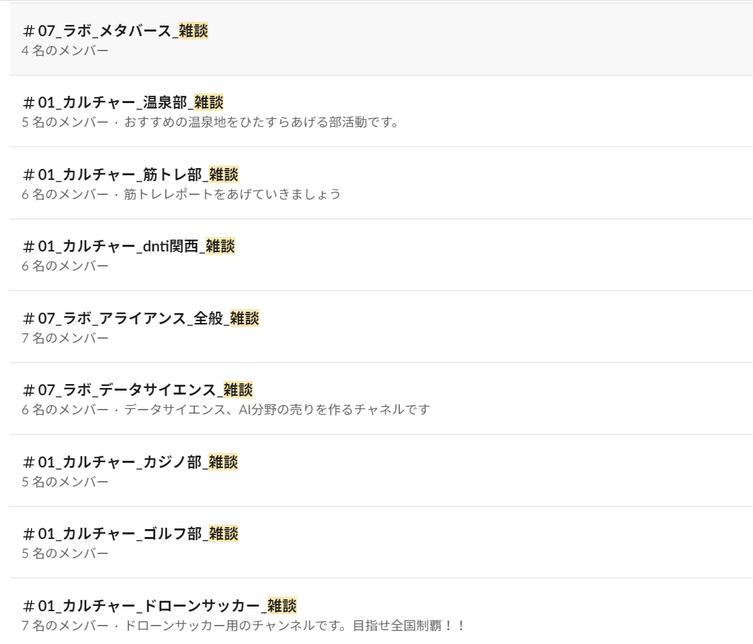753x644 pixels.
Task: Click the hash icon beside 01_カルチャー_温泉部_雑談
Action: [28, 102]
